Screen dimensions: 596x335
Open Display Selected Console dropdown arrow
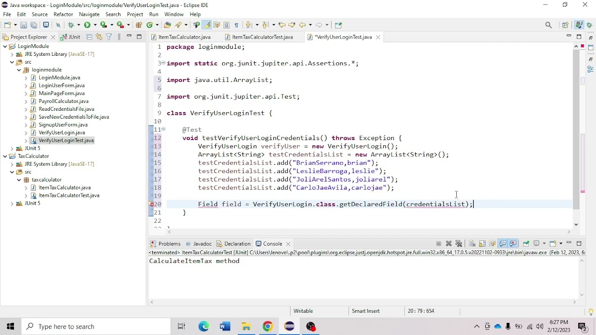tap(544, 244)
